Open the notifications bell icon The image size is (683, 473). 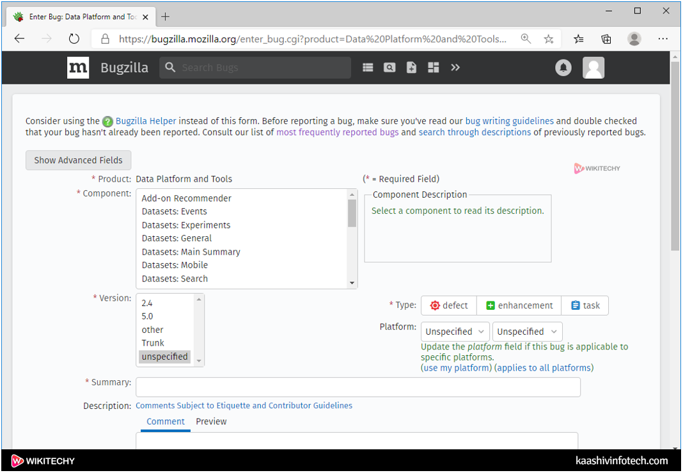coord(563,68)
